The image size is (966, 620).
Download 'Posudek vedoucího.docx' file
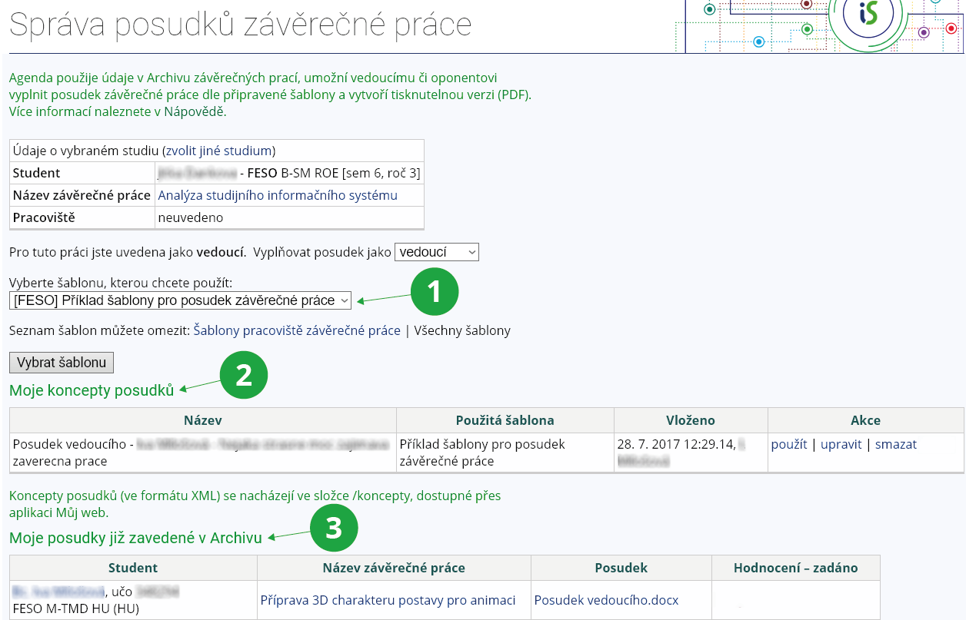coord(606,600)
